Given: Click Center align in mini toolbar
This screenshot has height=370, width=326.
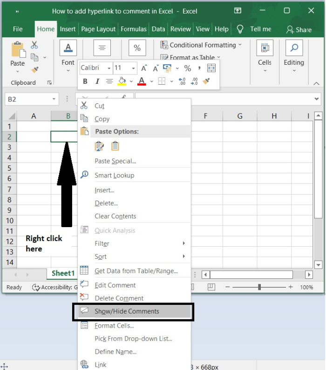Looking at the screenshot, I should click(x=109, y=81).
